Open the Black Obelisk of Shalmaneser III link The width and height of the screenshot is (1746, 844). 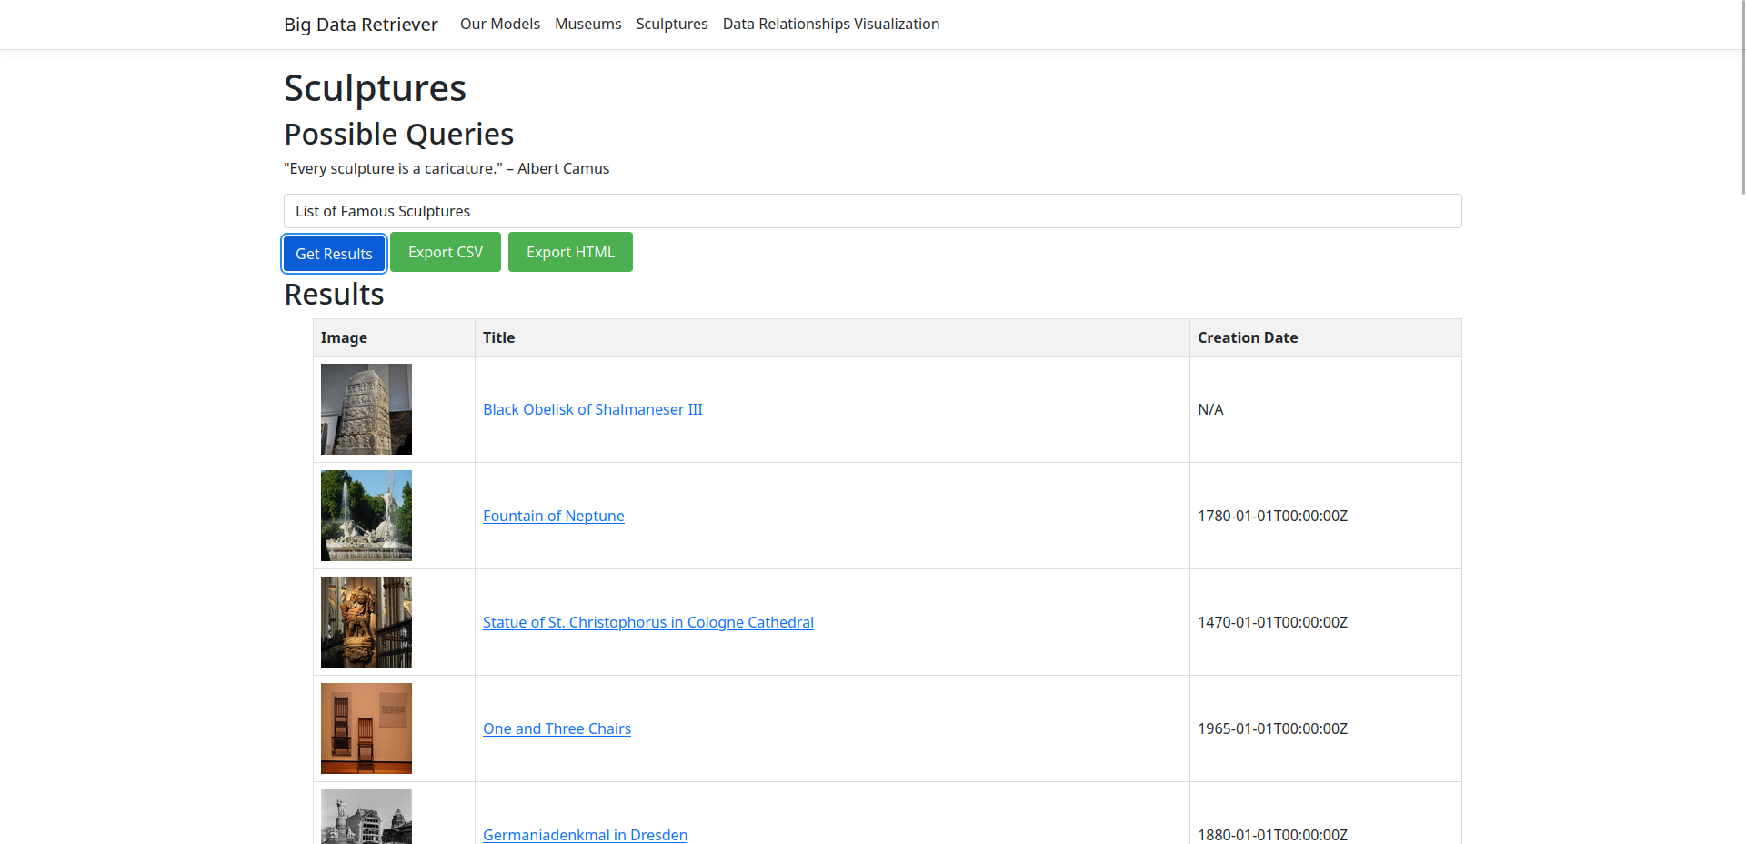[x=592, y=409]
